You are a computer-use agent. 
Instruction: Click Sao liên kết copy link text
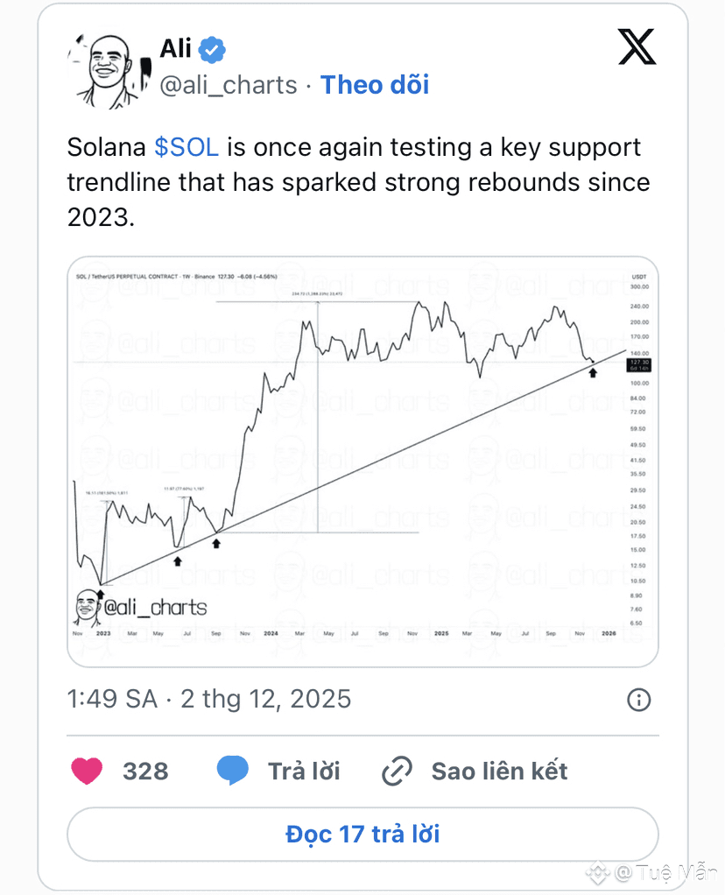(499, 772)
